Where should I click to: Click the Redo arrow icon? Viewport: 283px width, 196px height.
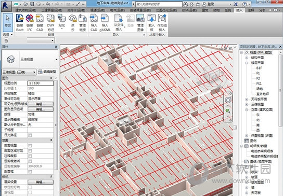coord(57,4)
